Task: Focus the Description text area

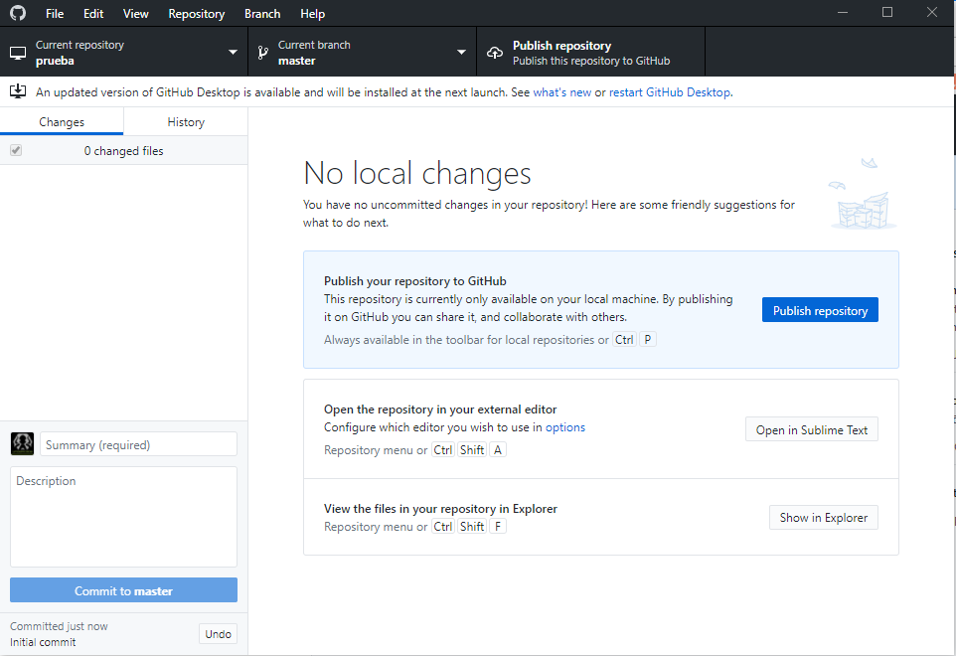Action: (124, 517)
